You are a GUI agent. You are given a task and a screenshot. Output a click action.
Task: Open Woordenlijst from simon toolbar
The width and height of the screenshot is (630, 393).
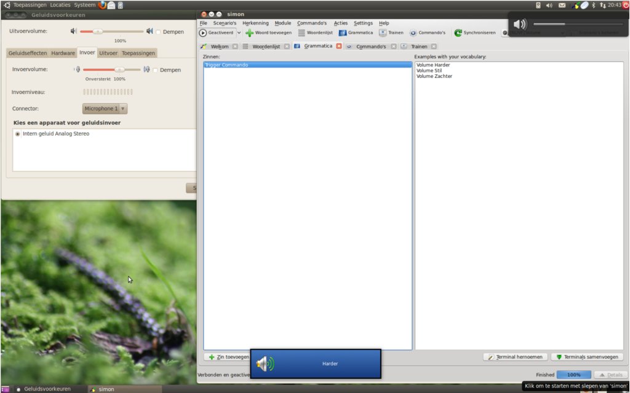pyautogui.click(x=316, y=33)
